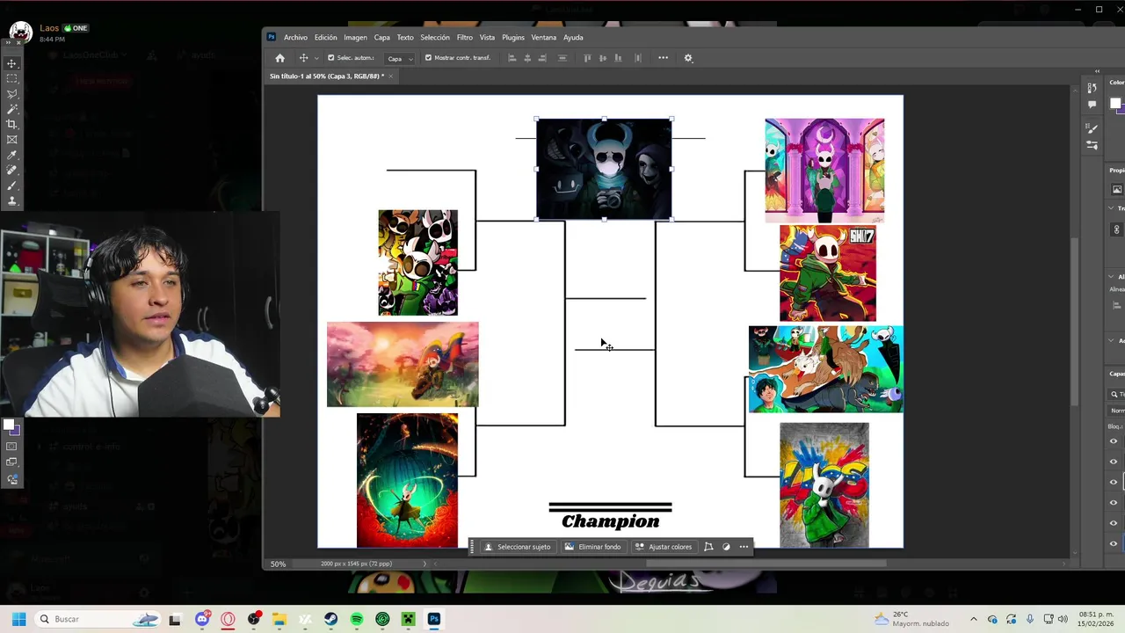Click the Hollow Knight image with selection handles
This screenshot has height=633, width=1125.
(x=604, y=169)
